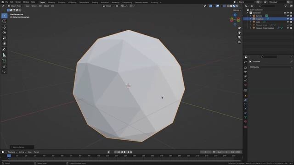Switch to wireframe viewport shading
The width and height of the screenshot is (294, 165).
coord(228,6)
